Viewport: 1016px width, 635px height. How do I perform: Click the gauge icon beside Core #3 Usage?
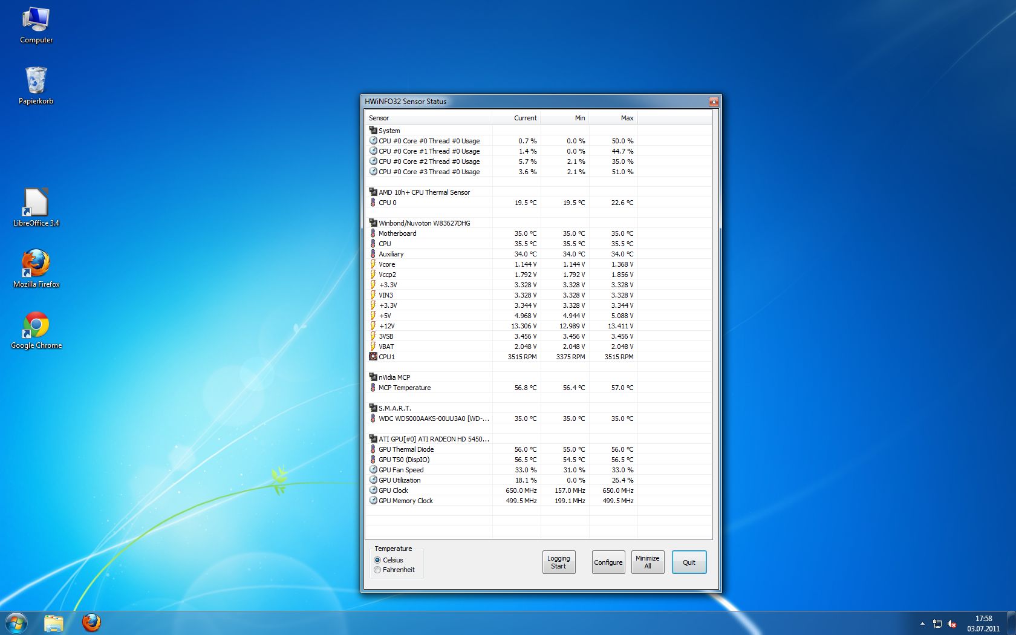click(373, 171)
